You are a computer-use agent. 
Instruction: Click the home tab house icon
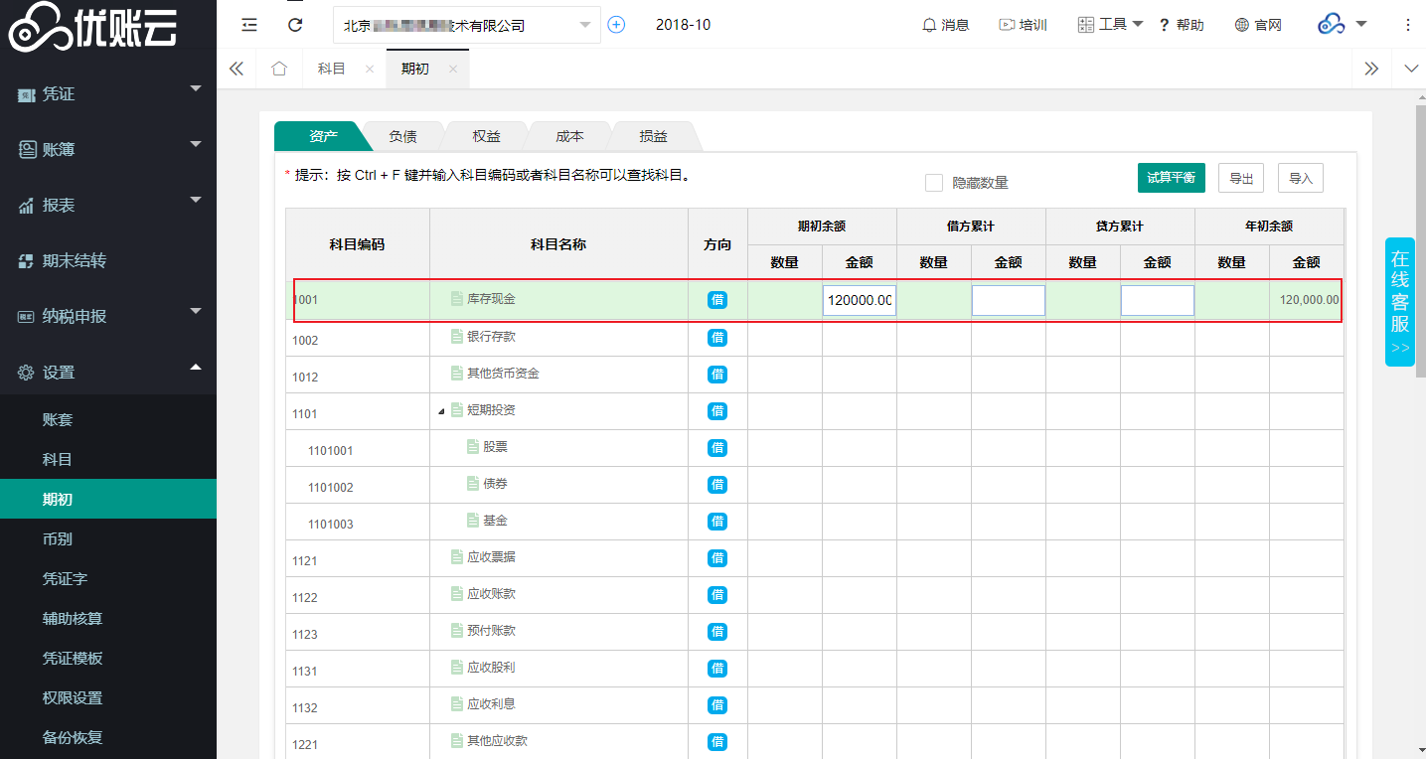279,69
